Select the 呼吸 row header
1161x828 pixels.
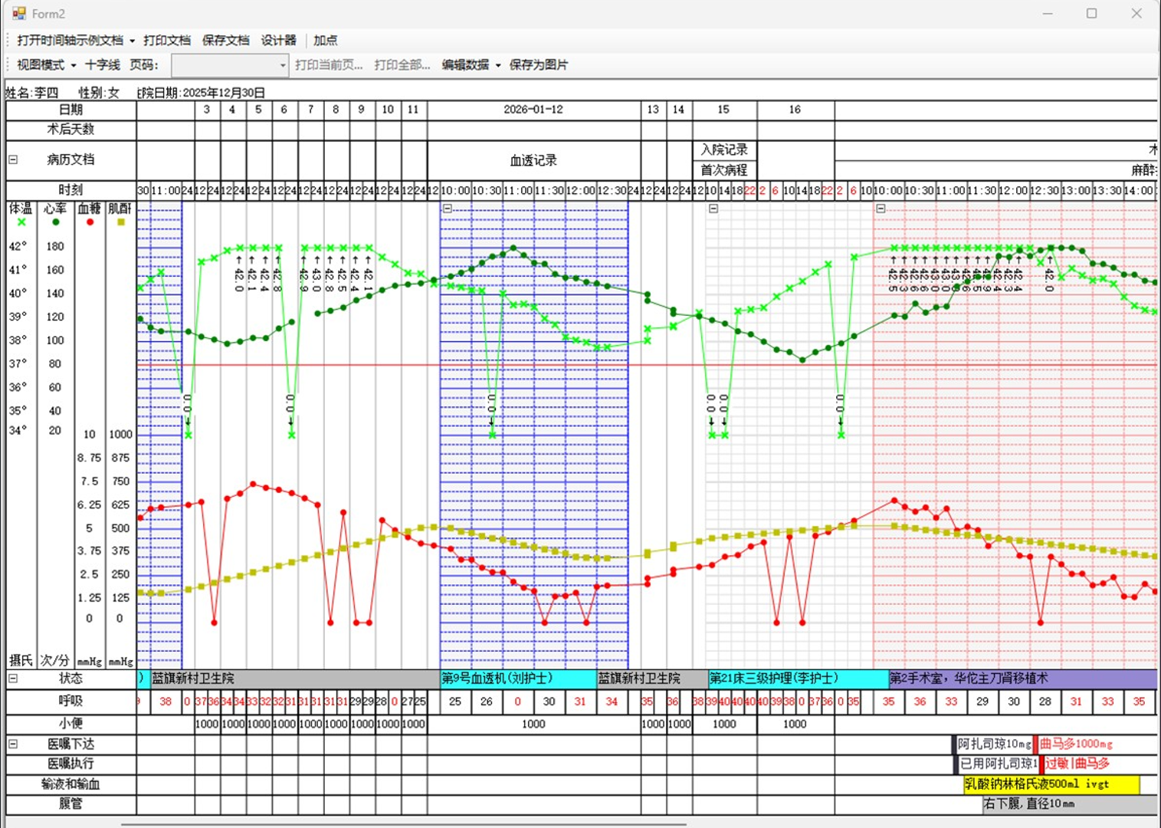tap(71, 701)
